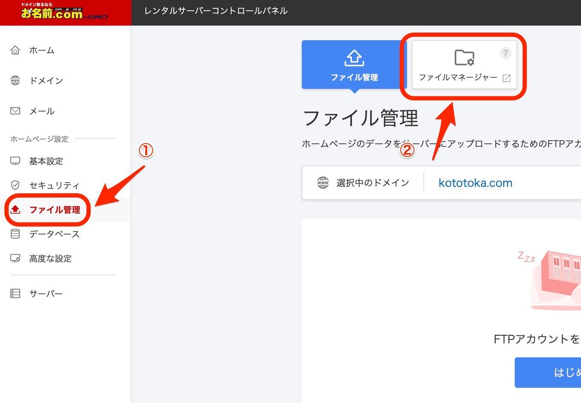
Task: Click the レンタルサーバーコントロールパネル header title
Action: click(x=216, y=11)
